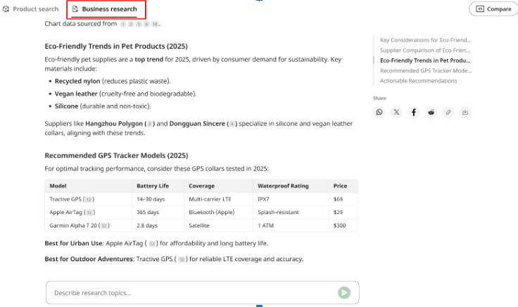The image size is (518, 307).
Task: Focus the Describe research topics field
Action: click(191, 293)
